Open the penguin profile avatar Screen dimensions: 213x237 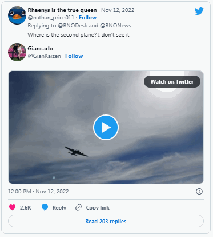click(17, 15)
